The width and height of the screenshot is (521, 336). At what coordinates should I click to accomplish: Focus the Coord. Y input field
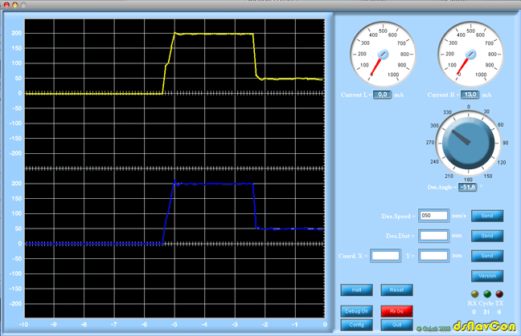coord(433,256)
